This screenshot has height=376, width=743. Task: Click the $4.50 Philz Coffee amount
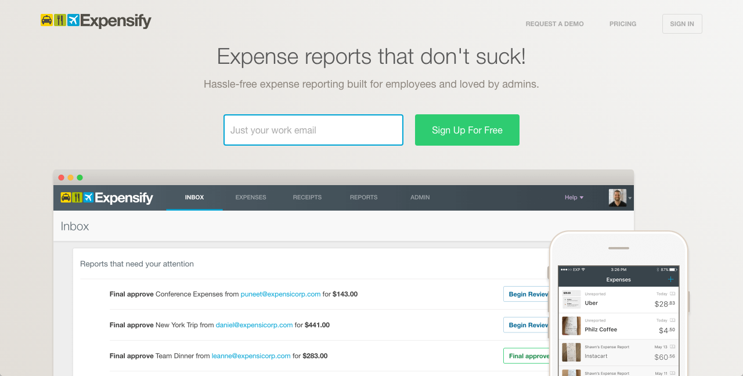[x=667, y=330]
